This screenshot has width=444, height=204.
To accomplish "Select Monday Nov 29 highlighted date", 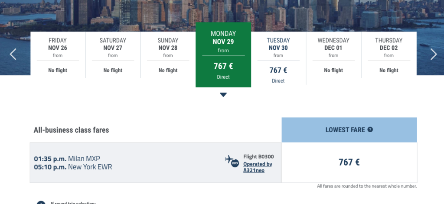I will pyautogui.click(x=223, y=55).
